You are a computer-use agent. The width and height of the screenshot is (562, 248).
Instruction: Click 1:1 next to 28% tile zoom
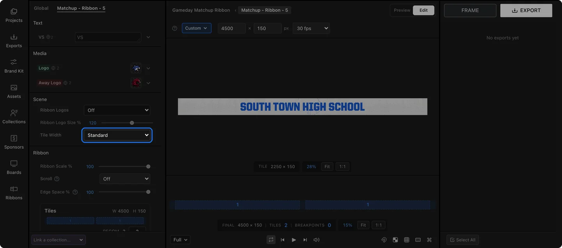point(342,167)
